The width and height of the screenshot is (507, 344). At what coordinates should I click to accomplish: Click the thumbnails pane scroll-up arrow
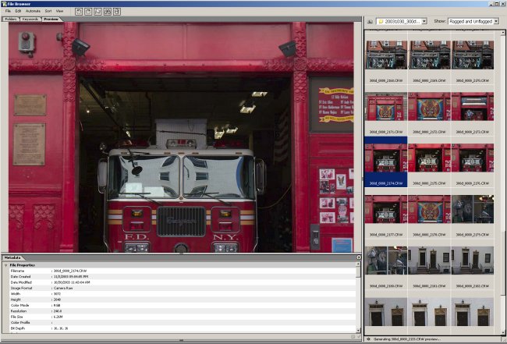point(503,33)
